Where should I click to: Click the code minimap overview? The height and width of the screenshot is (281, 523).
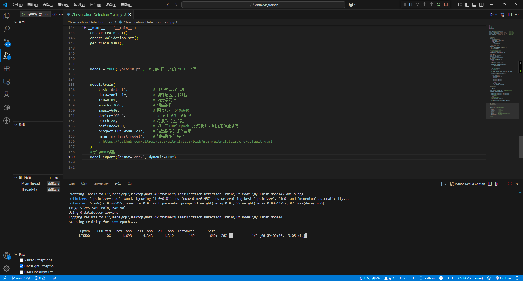503,72
